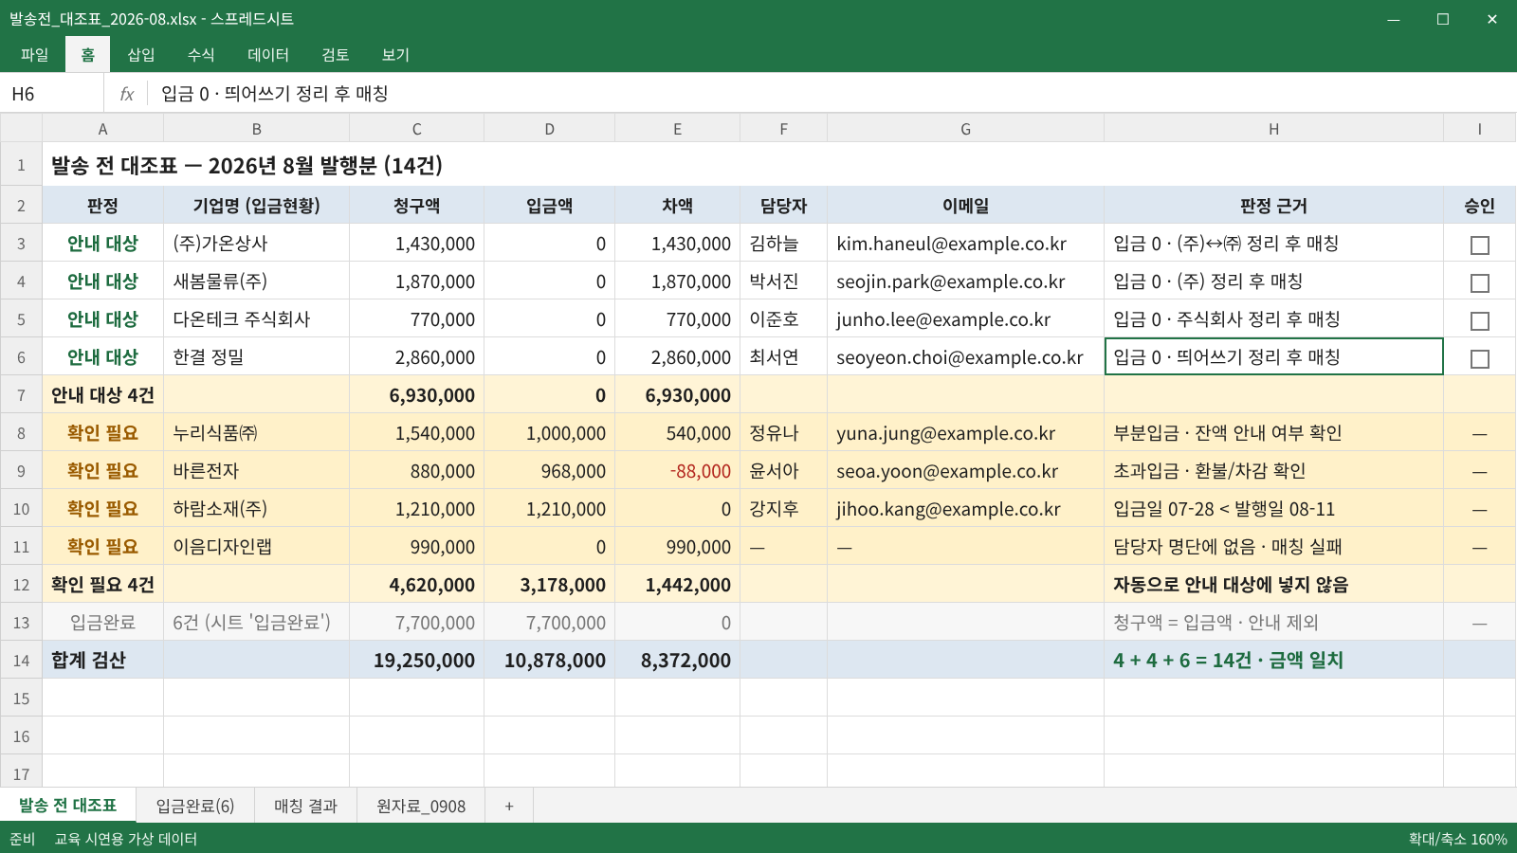Open the 보기 ribbon tab
Image resolution: width=1517 pixels, height=853 pixels.
[x=394, y=55]
